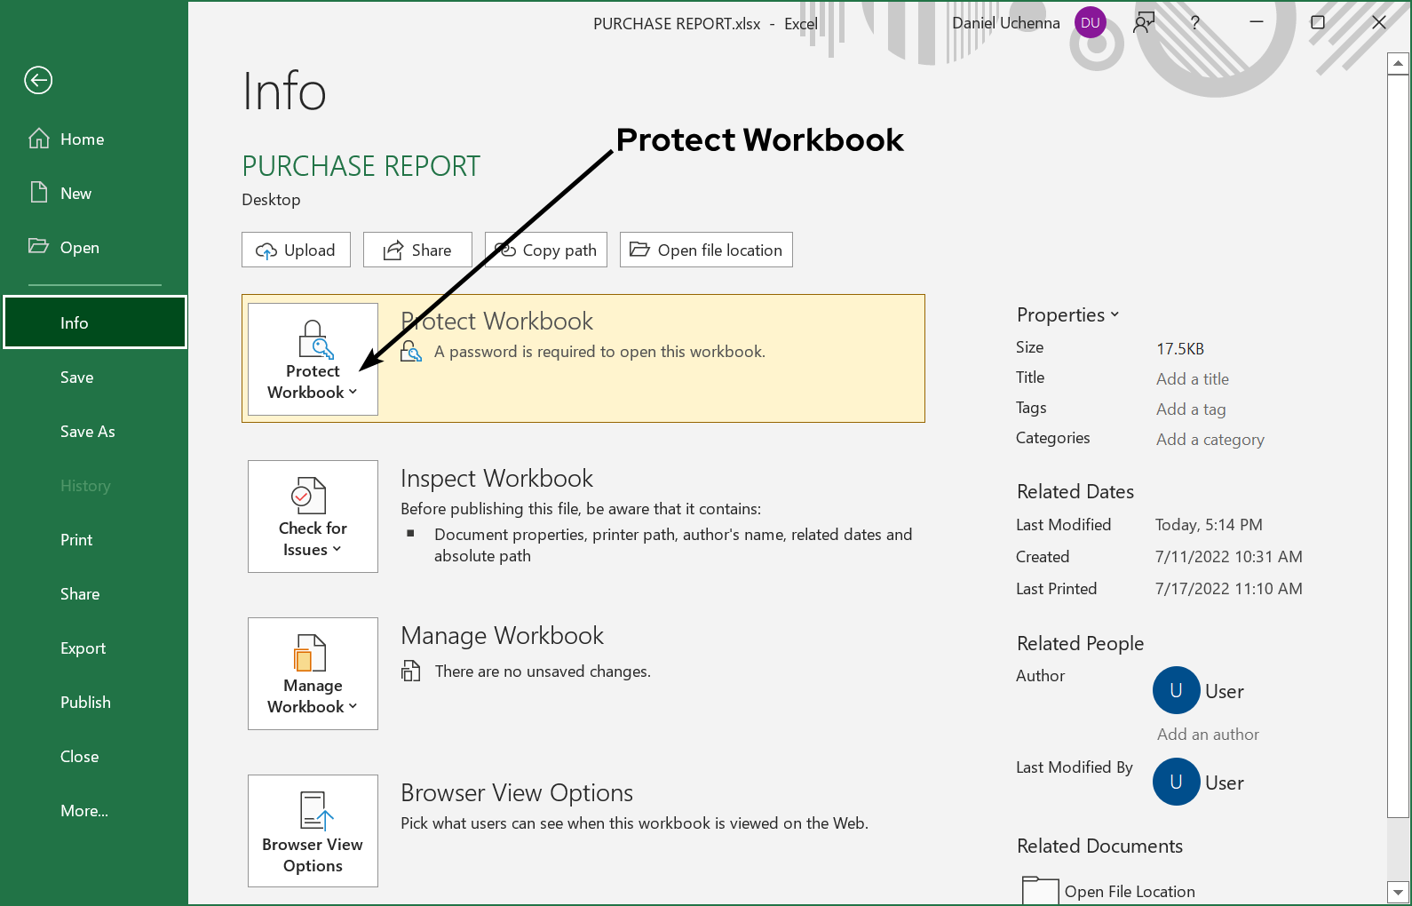Click the Share button below Desktop
Viewport: 1412px width, 906px height.
click(x=417, y=250)
